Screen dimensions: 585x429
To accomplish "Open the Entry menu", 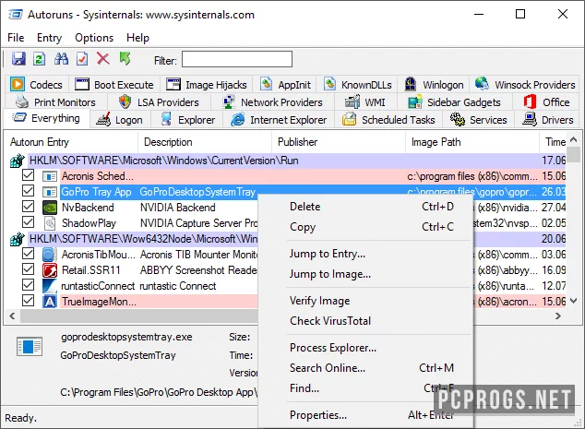I will tap(49, 38).
